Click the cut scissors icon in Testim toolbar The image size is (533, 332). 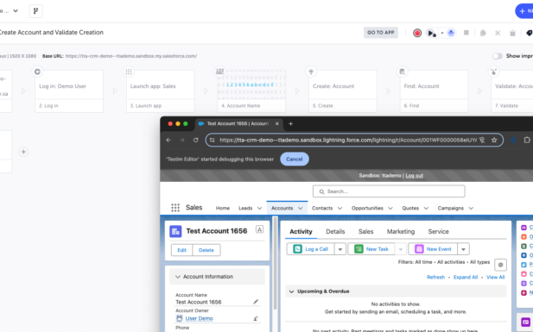click(x=498, y=33)
